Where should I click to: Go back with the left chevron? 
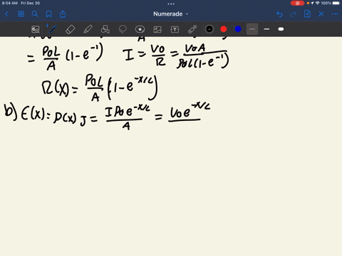click(x=6, y=14)
